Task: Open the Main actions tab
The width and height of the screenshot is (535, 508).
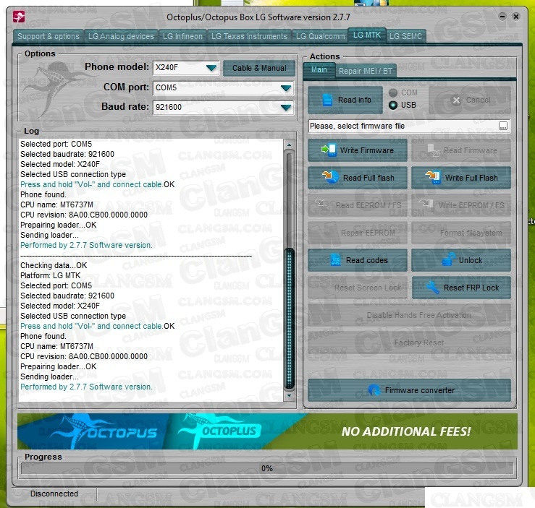Action: [319, 70]
